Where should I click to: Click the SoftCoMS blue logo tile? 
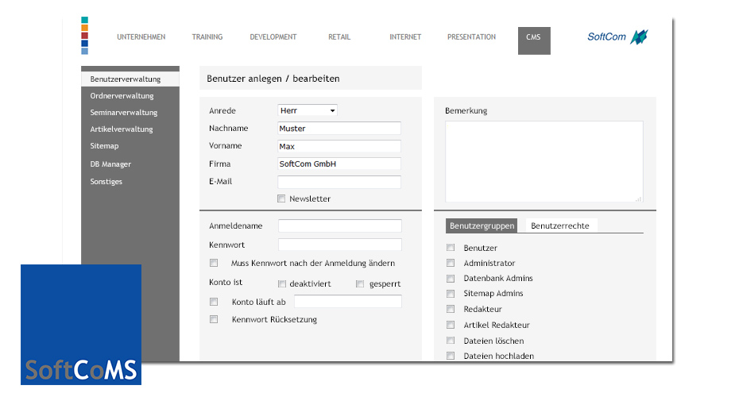(81, 325)
